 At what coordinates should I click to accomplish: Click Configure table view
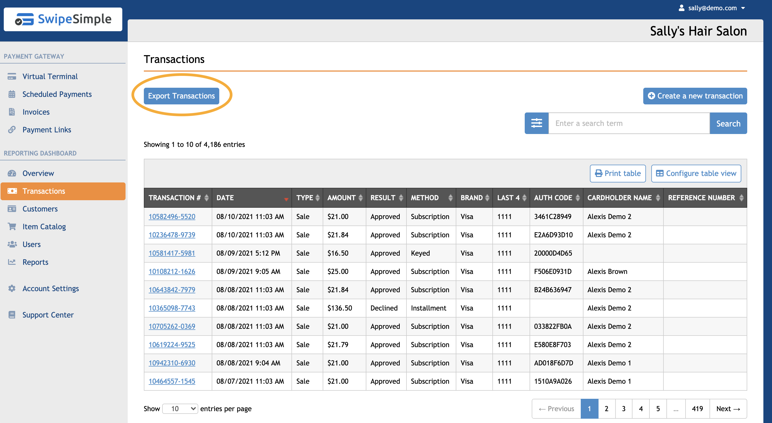[x=696, y=173]
